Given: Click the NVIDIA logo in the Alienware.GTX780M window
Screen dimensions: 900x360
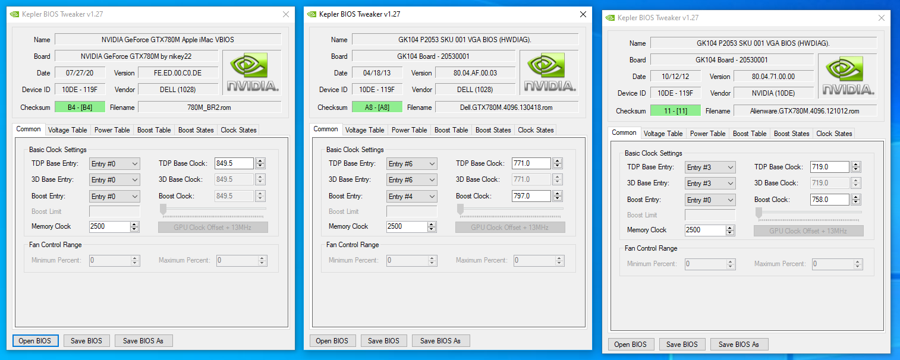Looking at the screenshot, I should (848, 76).
